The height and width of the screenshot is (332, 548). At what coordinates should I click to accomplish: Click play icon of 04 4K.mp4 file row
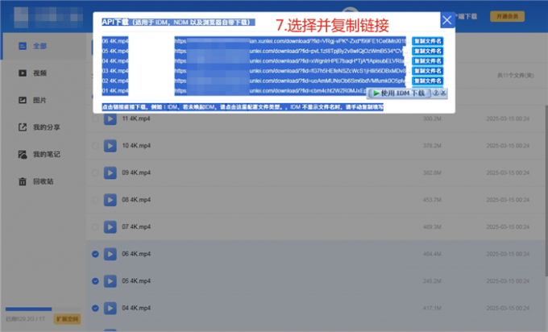[110, 309]
